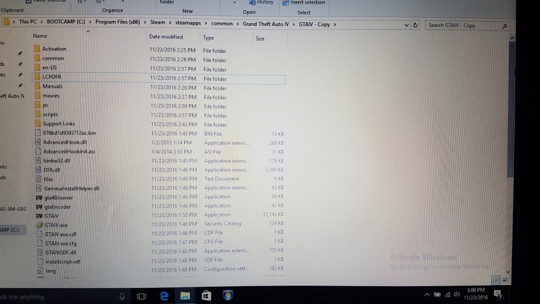Open Microsoft Edge from the taskbar
540x304 pixels.
click(164, 296)
